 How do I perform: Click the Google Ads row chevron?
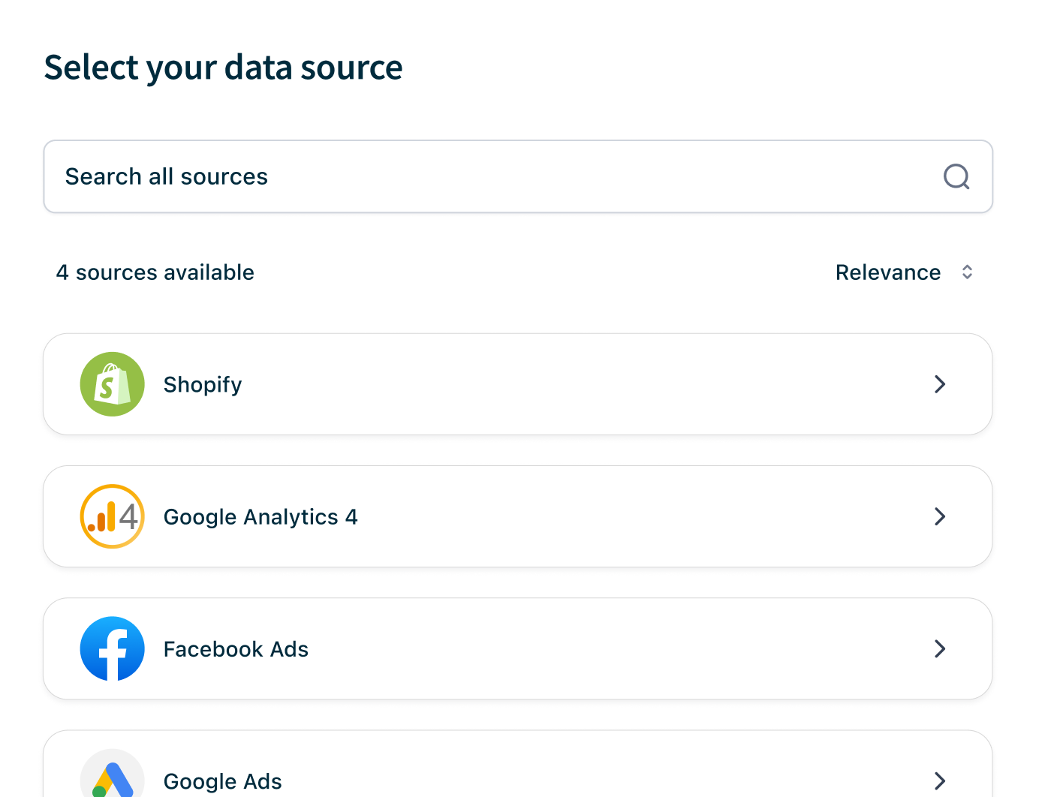tap(939, 780)
